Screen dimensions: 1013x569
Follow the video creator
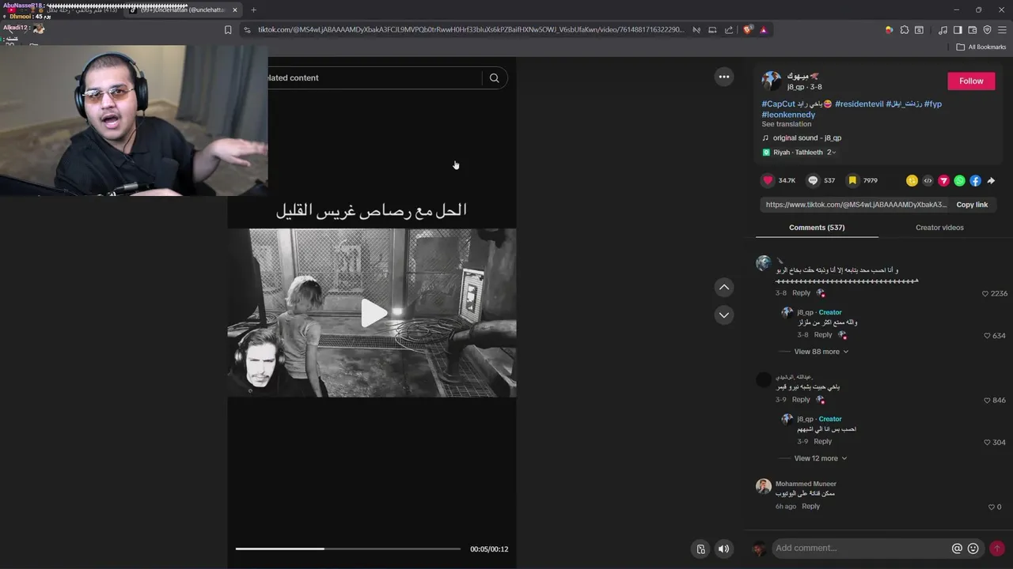[971, 81]
